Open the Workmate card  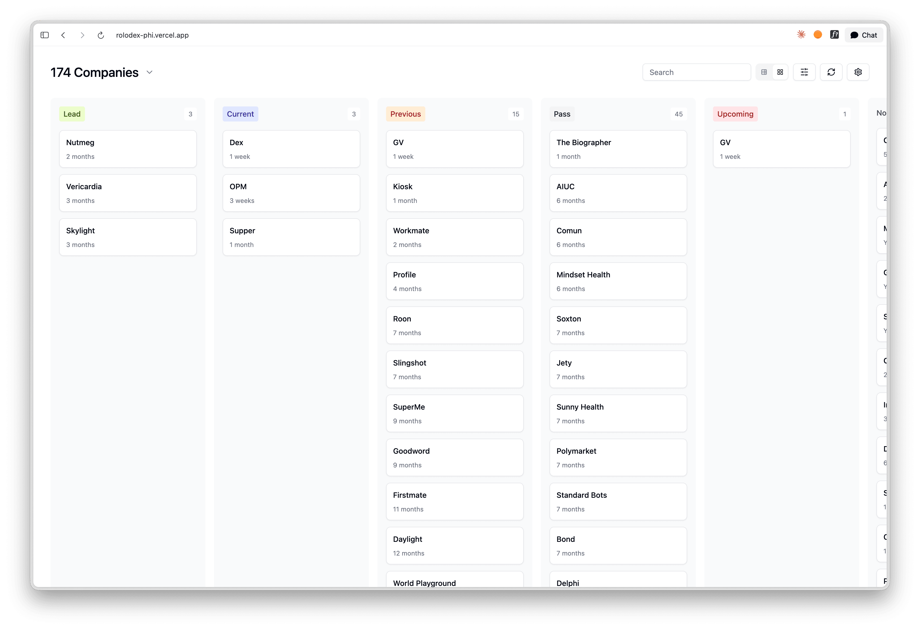455,237
